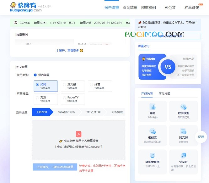Screen dimensions: 209x183
Task: Click the 耗时 bar chart icon
Action: (x=153, y=107)
